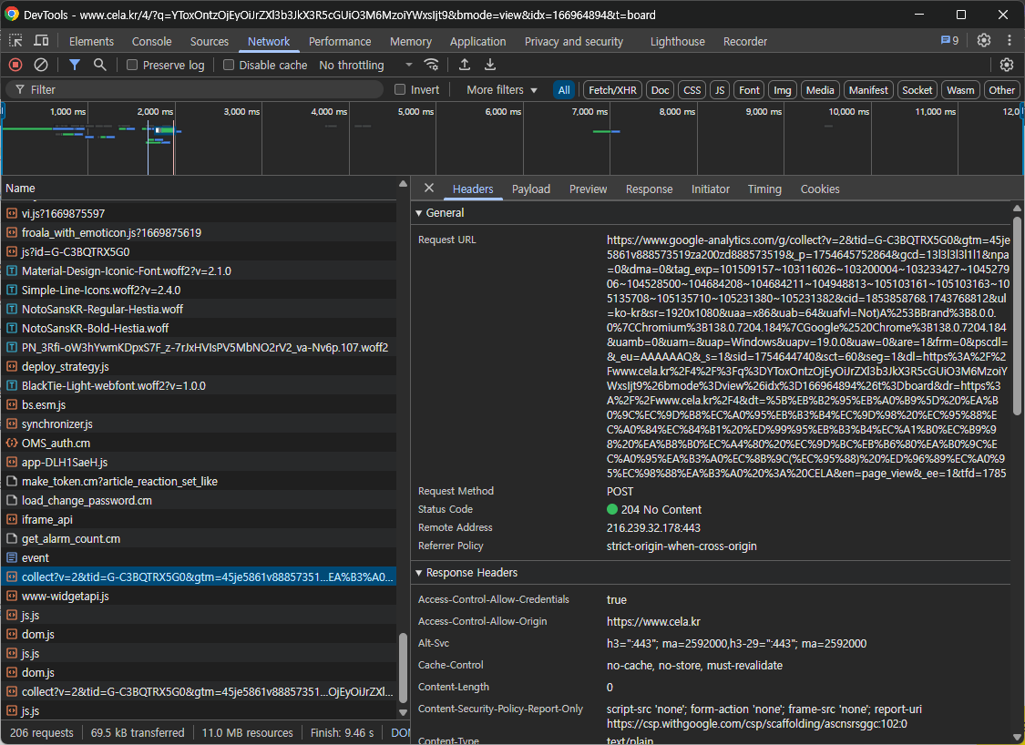Click the funnel filter icon

[75, 65]
